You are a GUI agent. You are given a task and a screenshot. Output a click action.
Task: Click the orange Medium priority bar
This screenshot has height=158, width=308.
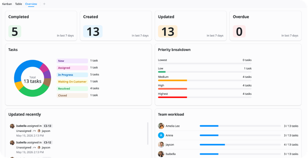(172, 80)
